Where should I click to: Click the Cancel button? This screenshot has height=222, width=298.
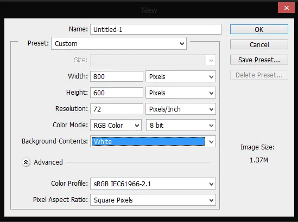click(259, 44)
